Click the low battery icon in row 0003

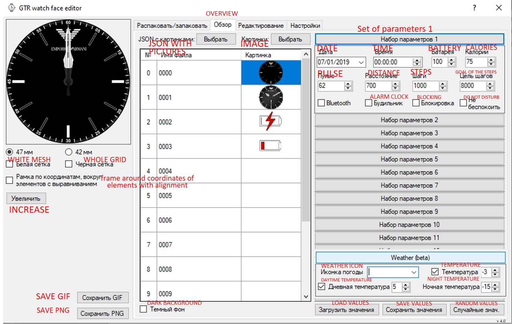pyautogui.click(x=270, y=146)
